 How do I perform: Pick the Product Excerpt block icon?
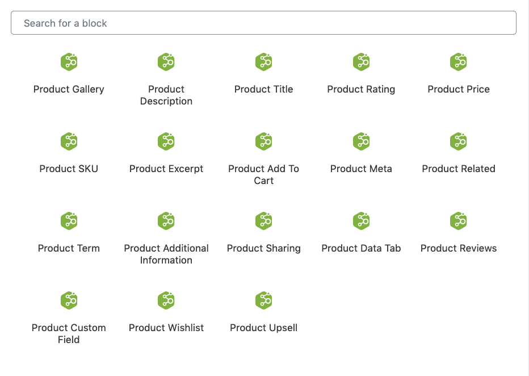pos(166,141)
